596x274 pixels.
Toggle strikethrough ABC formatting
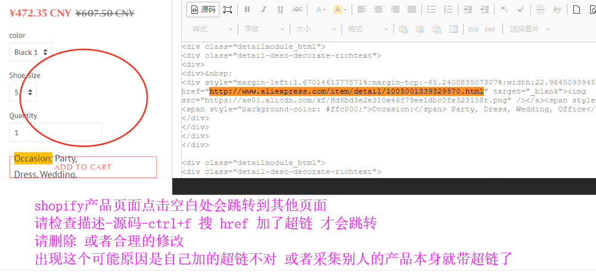(297, 10)
